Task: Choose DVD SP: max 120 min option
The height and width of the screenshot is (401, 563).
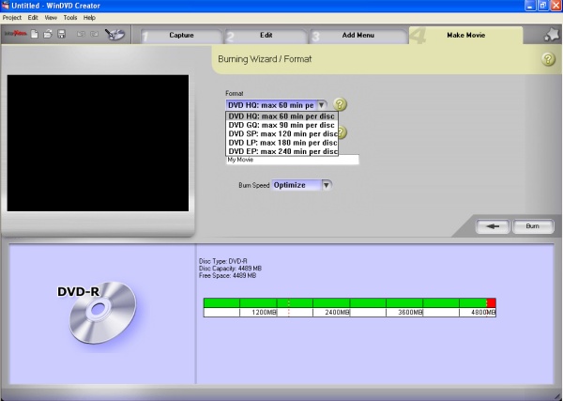Action: (x=281, y=133)
